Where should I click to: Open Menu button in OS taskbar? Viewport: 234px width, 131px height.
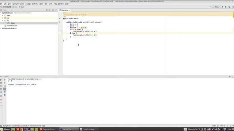pos(5,129)
